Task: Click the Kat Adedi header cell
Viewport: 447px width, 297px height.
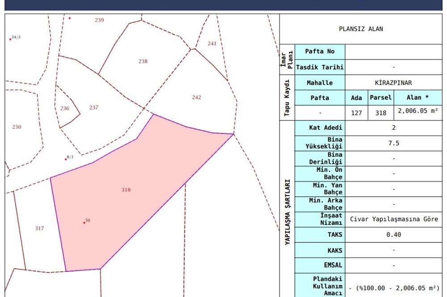Action: point(320,127)
